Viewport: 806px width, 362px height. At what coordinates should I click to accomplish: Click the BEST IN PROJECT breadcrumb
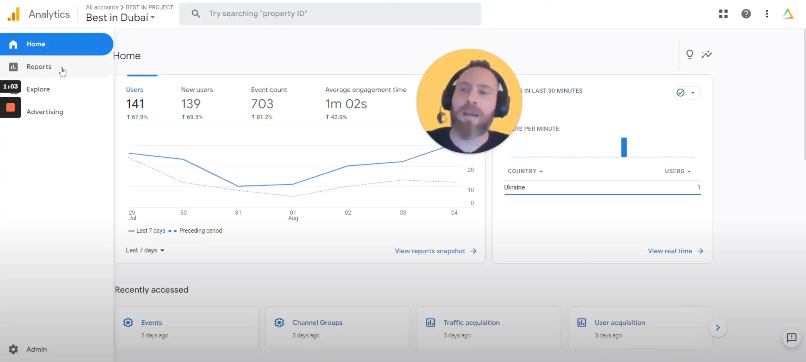149,7
